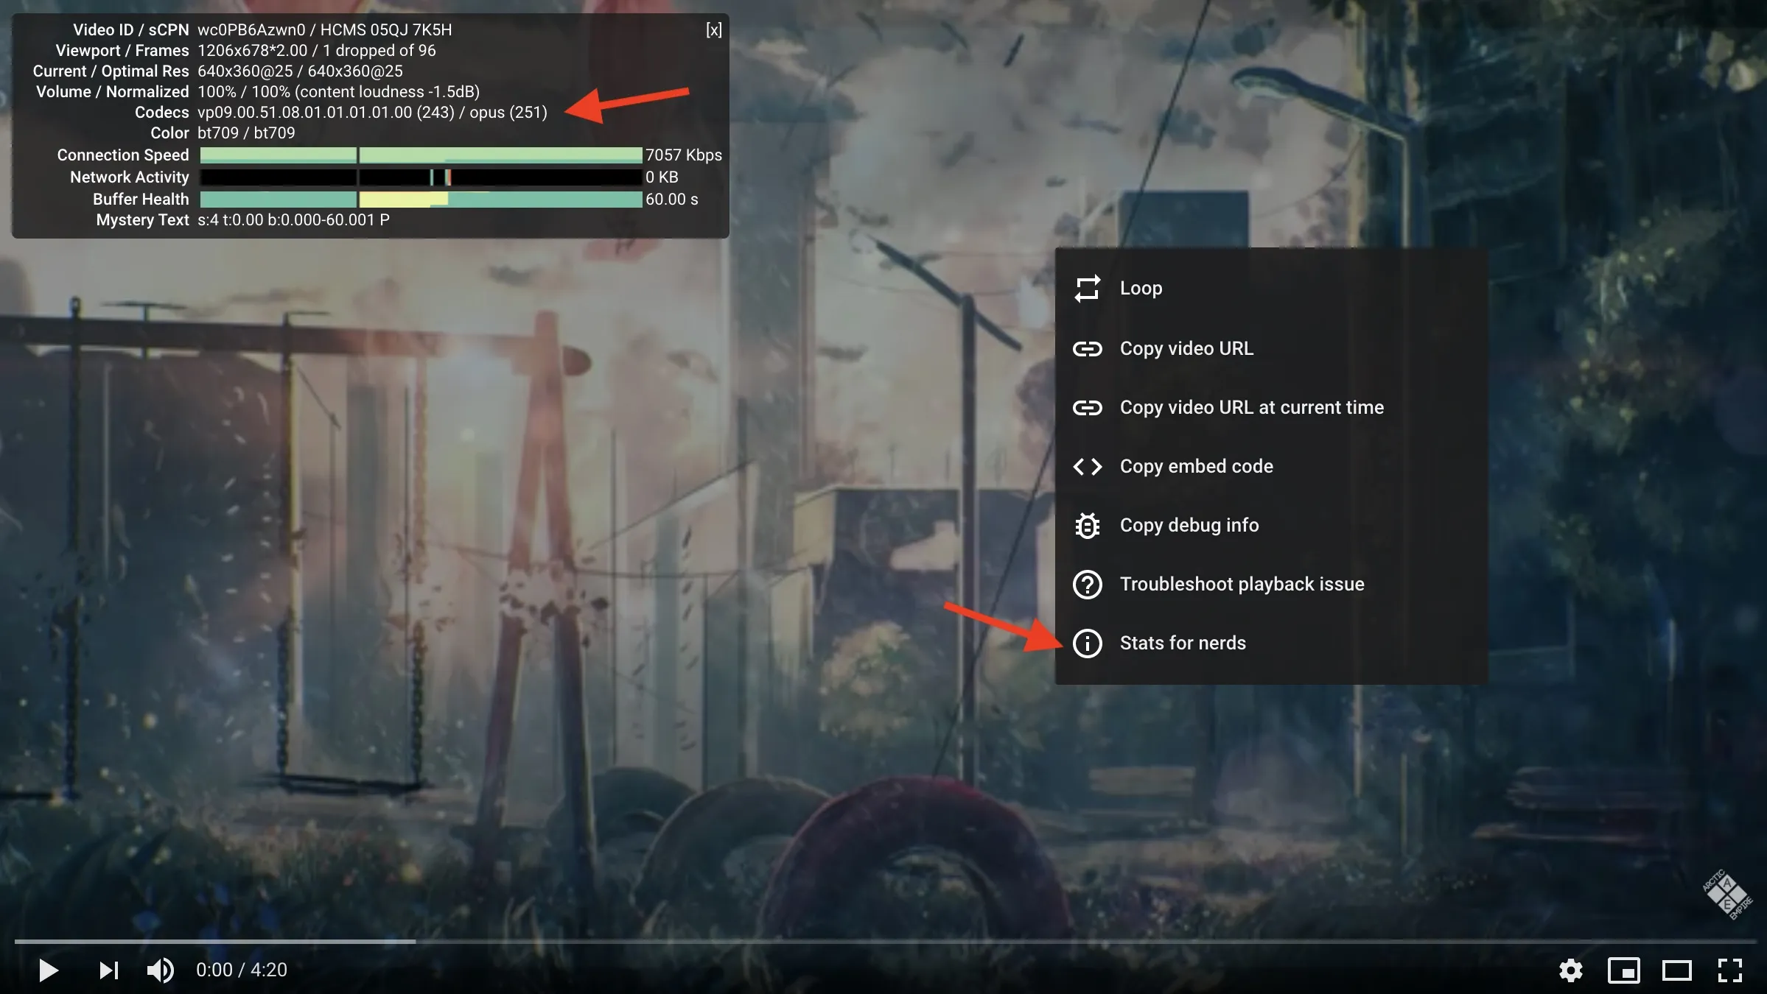This screenshot has height=994, width=1767.
Task: Close the stats for nerds panel
Action: click(x=713, y=30)
